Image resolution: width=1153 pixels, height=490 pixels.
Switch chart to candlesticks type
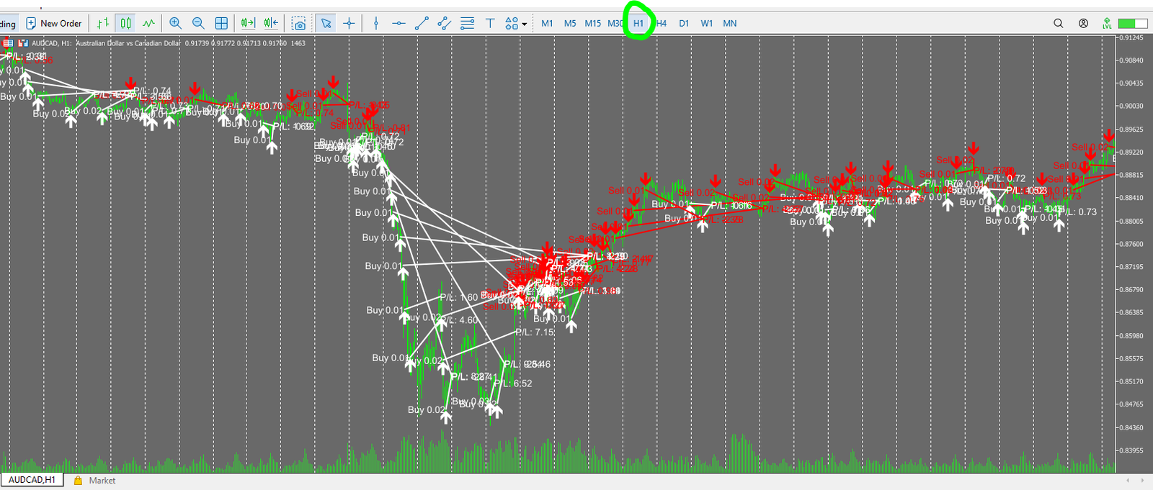pyautogui.click(x=126, y=23)
